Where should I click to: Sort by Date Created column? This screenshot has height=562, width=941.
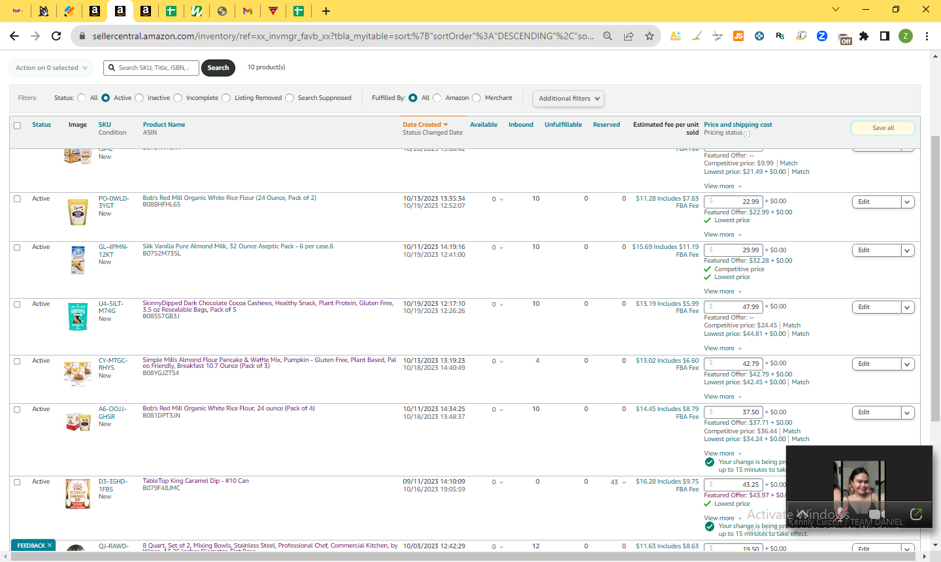pos(425,125)
